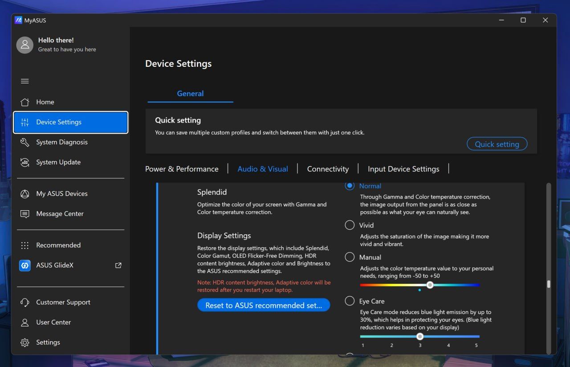Click the MyASUS logo in title bar

(18, 20)
